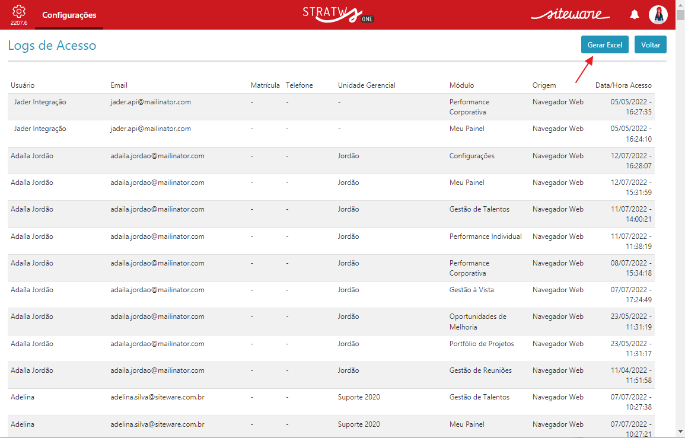Screen dimensions: 685x438
Task: Click the page's vertical scrollbar thumb
Action: click(x=680, y=15)
